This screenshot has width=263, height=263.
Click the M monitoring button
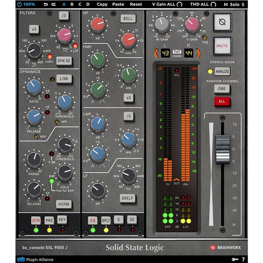tap(226, 4)
